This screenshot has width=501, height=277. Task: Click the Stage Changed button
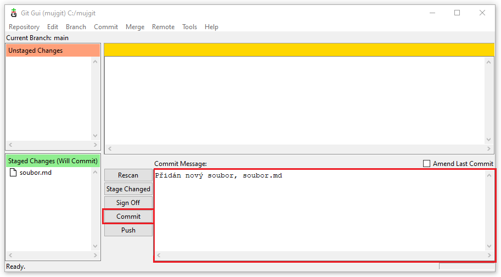pos(128,189)
